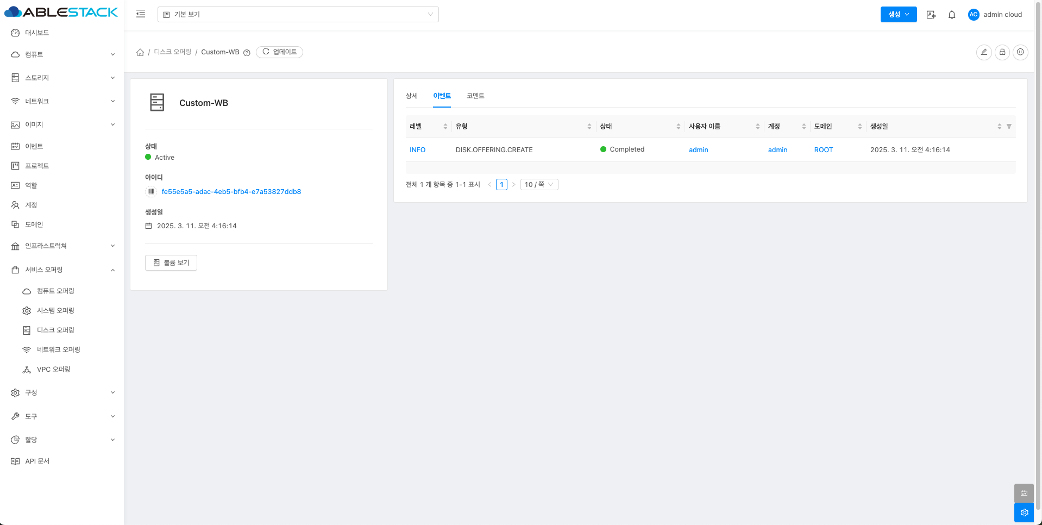Image resolution: width=1042 pixels, height=525 pixels.
Task: Select 네트워크 오퍼링 in sidebar
Action: pos(58,350)
